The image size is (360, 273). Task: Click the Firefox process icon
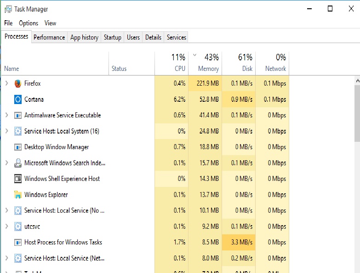point(18,83)
